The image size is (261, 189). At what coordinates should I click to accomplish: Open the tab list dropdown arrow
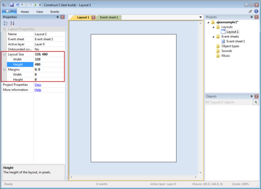(x=201, y=17)
